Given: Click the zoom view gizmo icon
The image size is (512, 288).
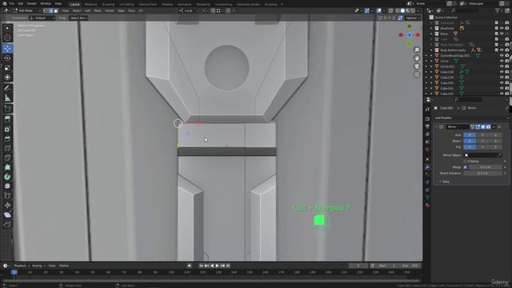Looking at the screenshot, I should tap(417, 50).
